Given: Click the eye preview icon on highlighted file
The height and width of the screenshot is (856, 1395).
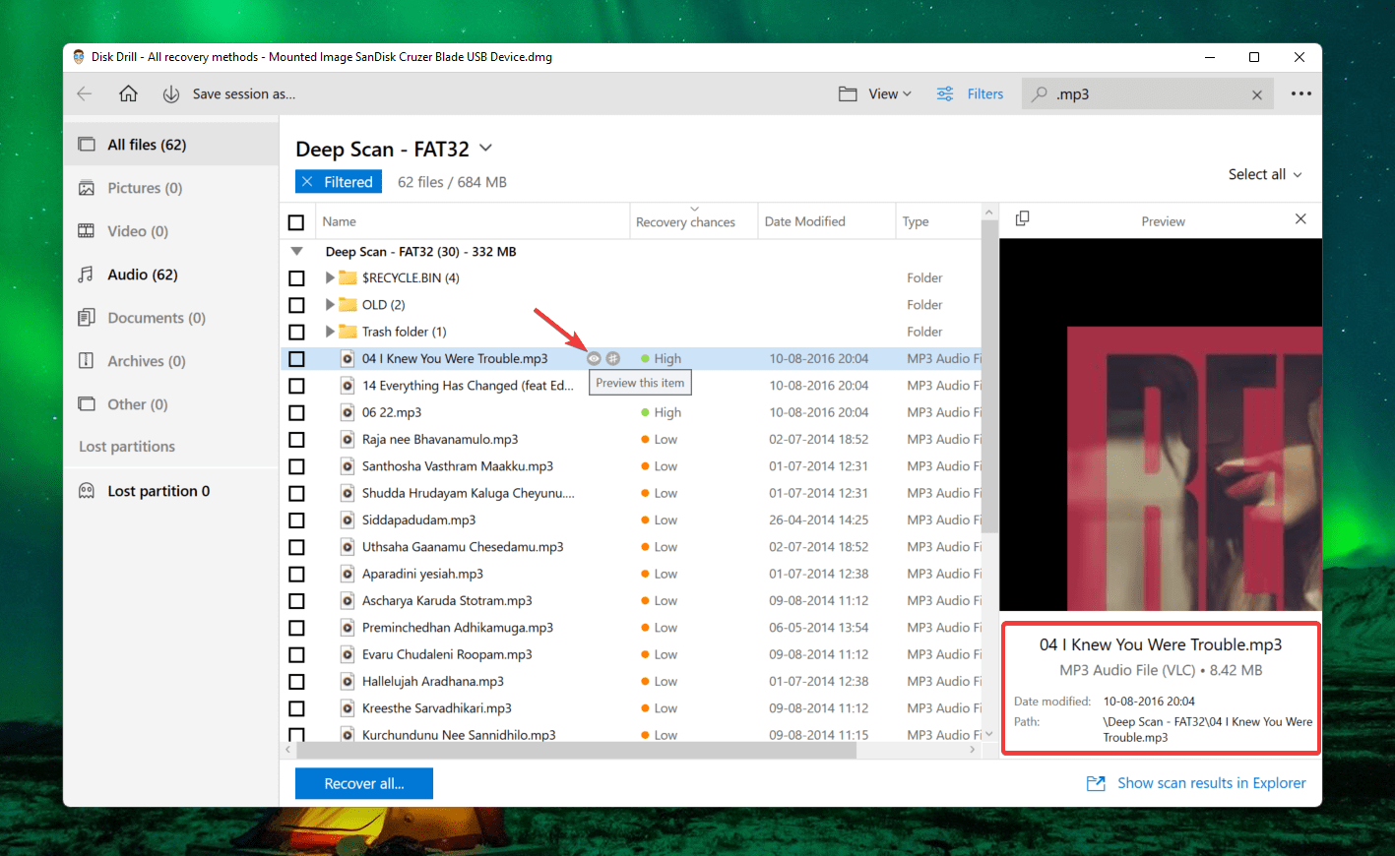Looking at the screenshot, I should (x=594, y=358).
